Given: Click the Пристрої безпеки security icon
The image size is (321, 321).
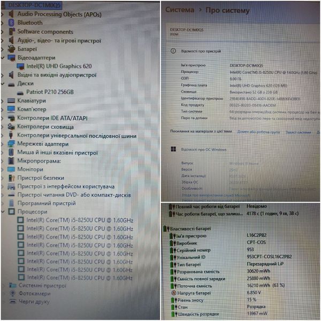Looking at the screenshot, I should coord(12,178).
